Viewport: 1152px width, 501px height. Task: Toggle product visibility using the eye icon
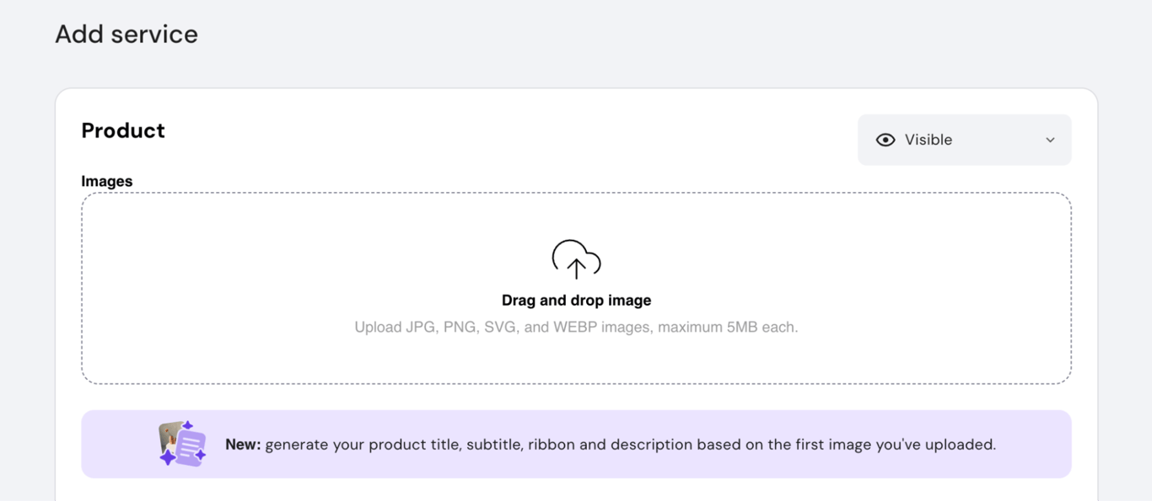[x=885, y=140]
